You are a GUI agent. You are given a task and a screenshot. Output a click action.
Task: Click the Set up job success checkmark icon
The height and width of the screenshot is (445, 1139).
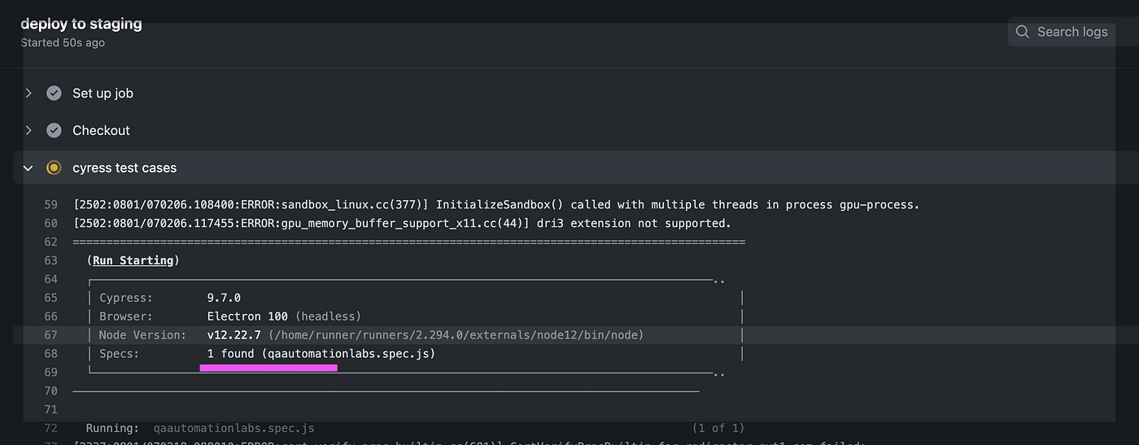(54, 93)
